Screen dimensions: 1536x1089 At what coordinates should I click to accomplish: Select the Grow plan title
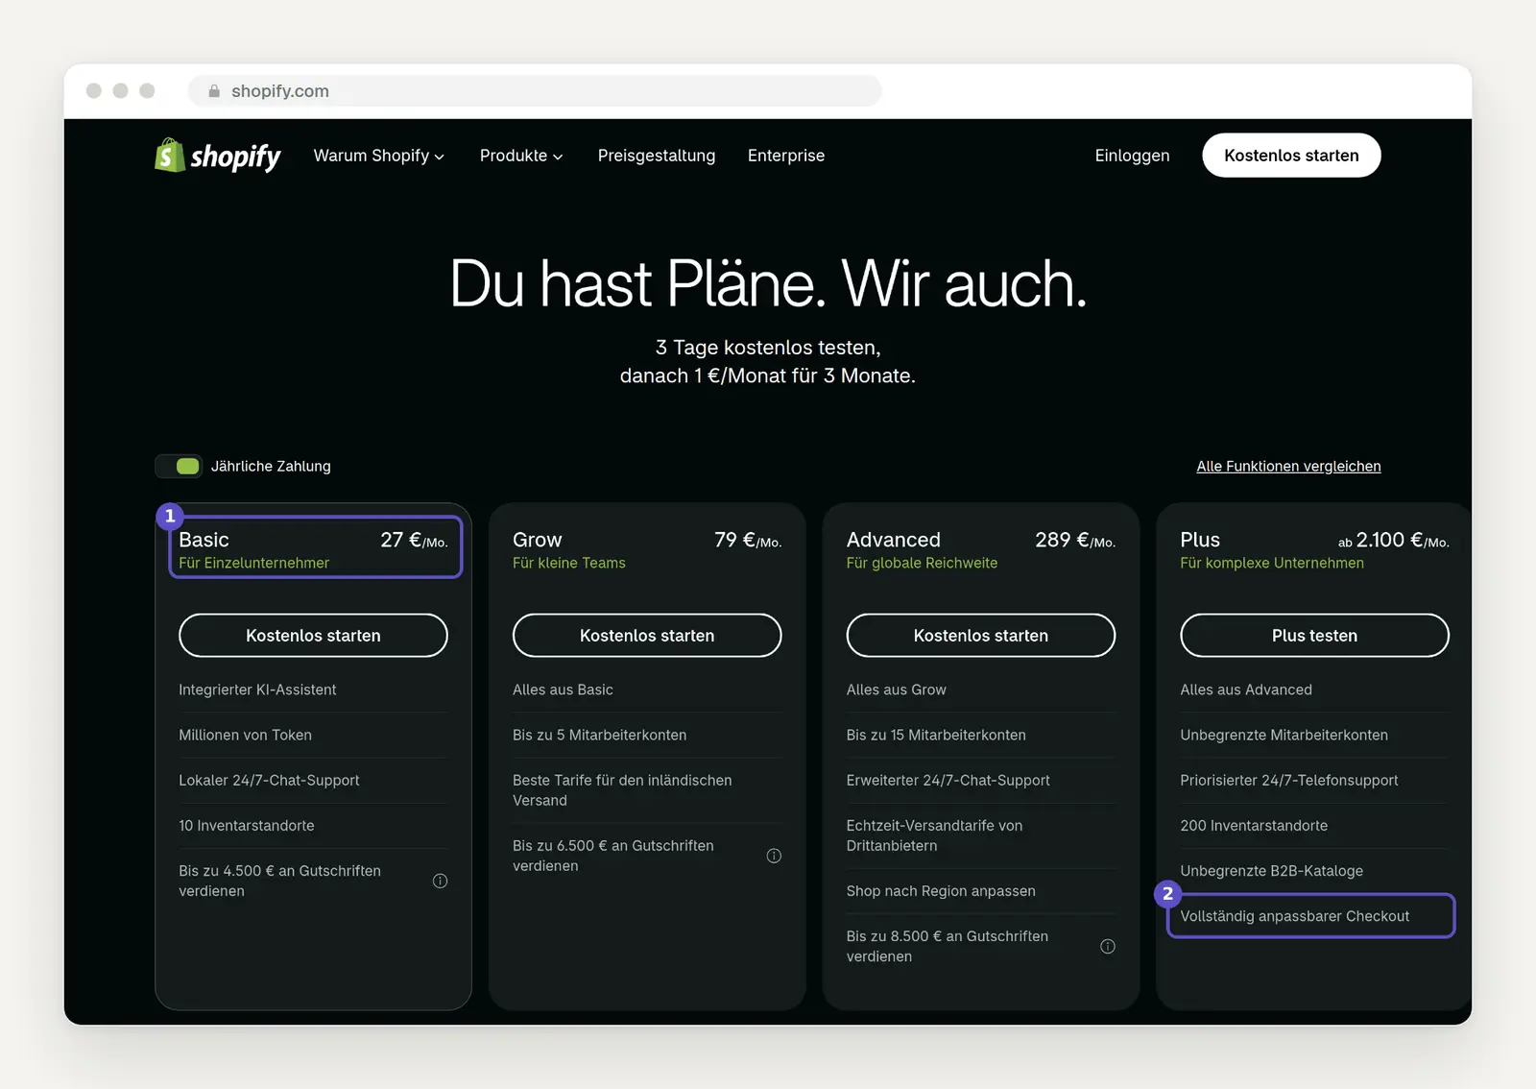pos(538,540)
